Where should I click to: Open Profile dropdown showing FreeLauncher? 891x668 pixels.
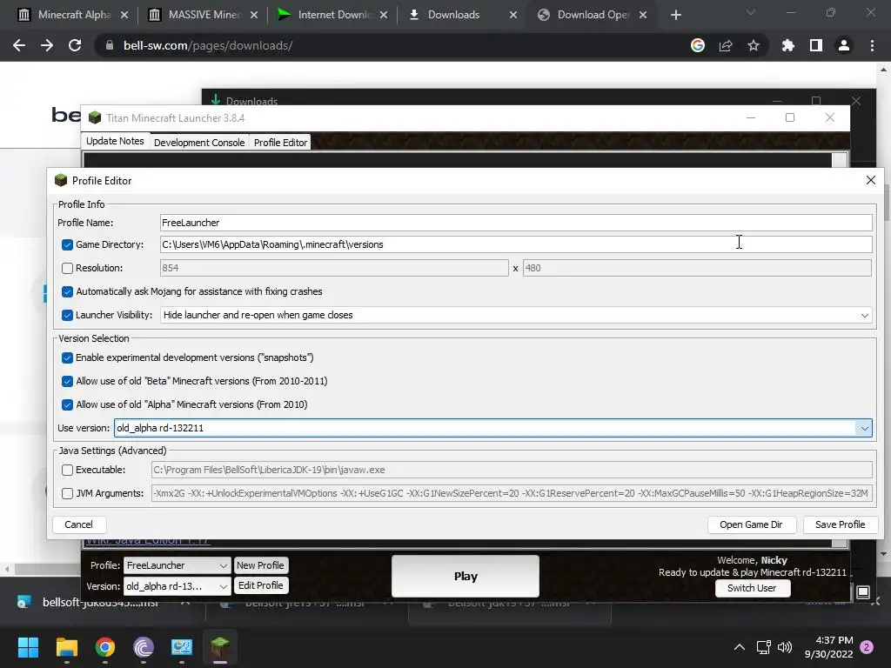pos(177,565)
